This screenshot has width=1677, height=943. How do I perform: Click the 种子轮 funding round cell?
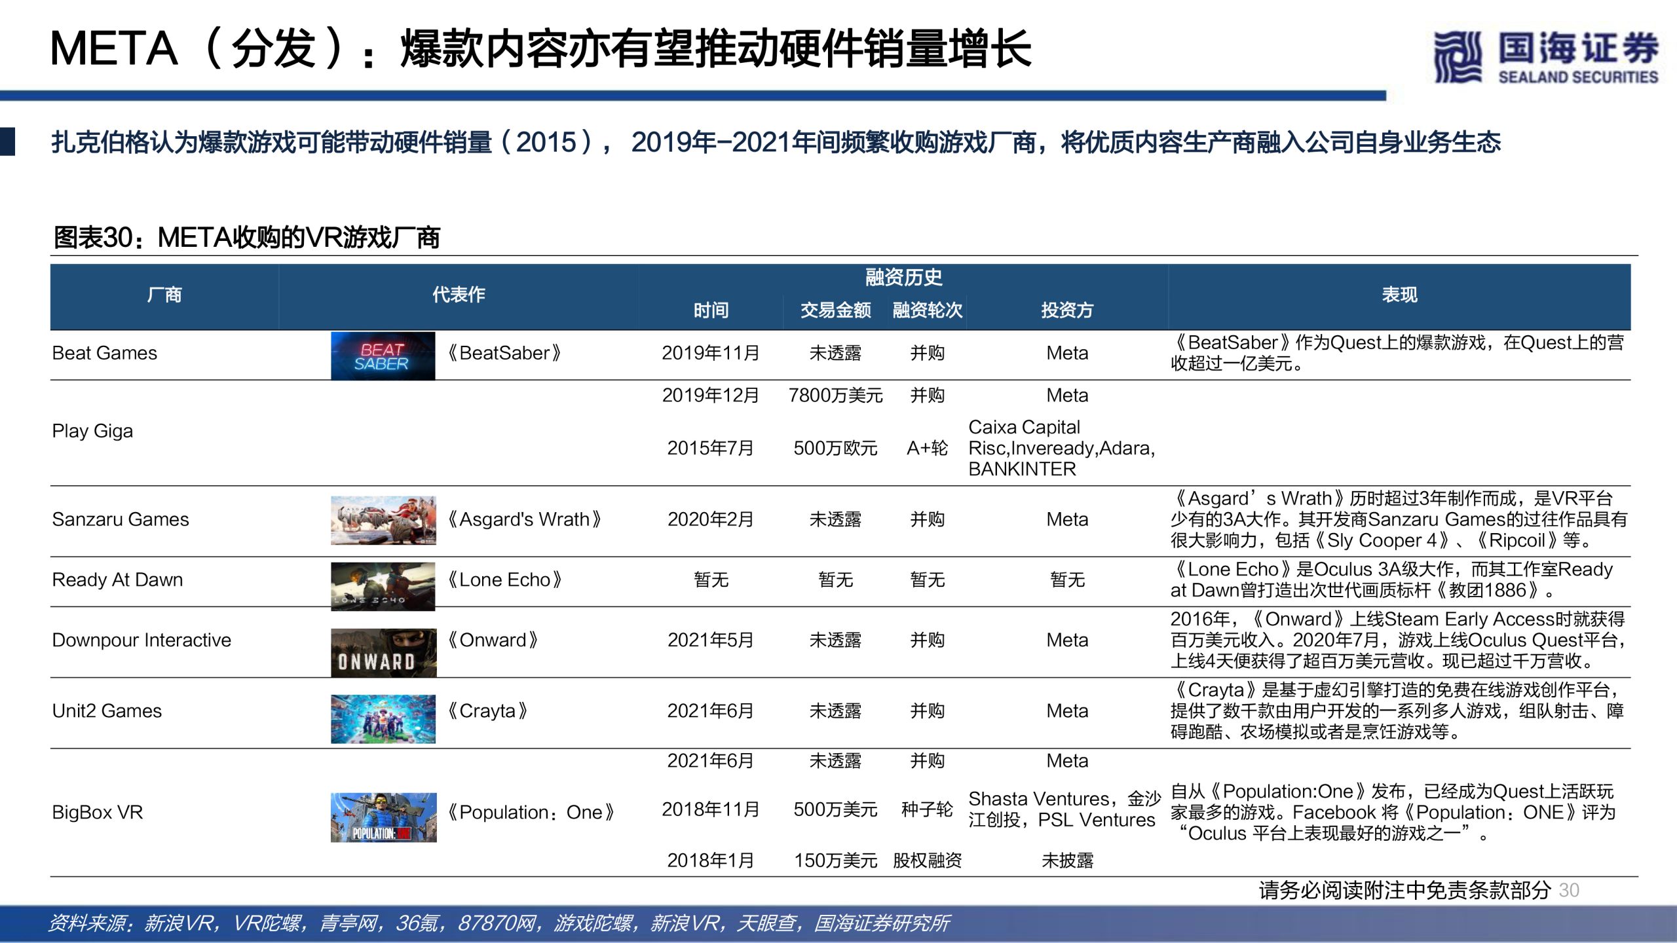[x=927, y=809]
